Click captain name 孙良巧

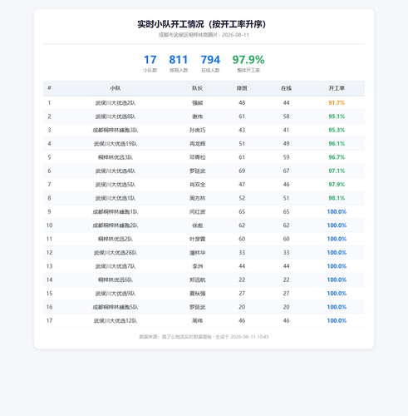(x=198, y=130)
